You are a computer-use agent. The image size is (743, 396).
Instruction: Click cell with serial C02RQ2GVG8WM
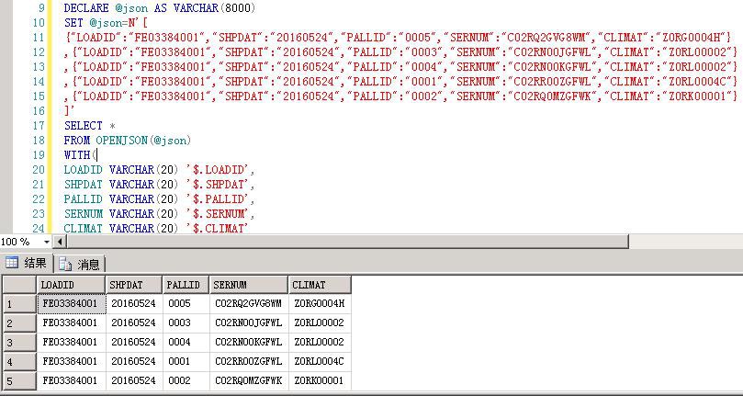tap(248, 303)
